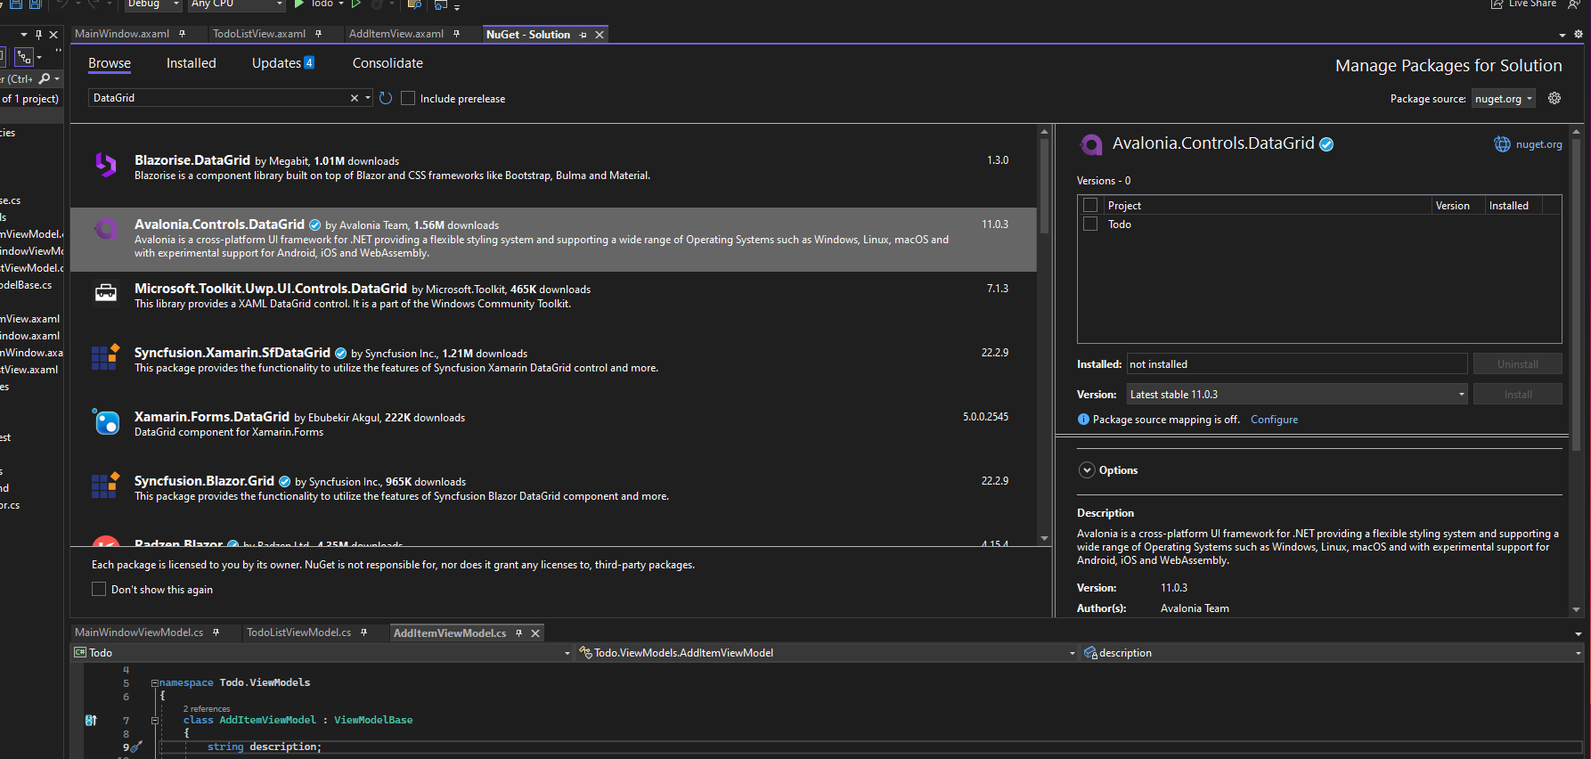Click the screwdriver quick actions icon on line 9
Image resolution: width=1591 pixels, height=759 pixels.
136,747
